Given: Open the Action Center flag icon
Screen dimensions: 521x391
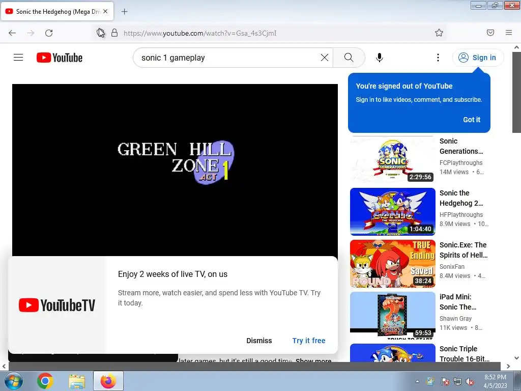Looking at the screenshot, I should pyautogui.click(x=445, y=382).
